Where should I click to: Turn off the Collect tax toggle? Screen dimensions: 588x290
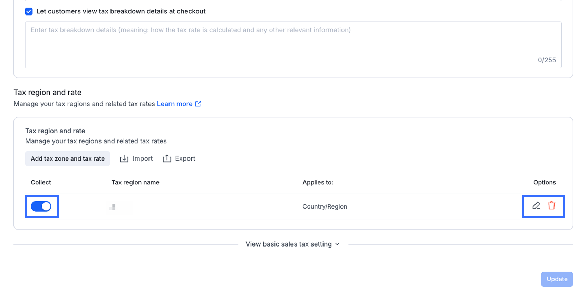(41, 206)
